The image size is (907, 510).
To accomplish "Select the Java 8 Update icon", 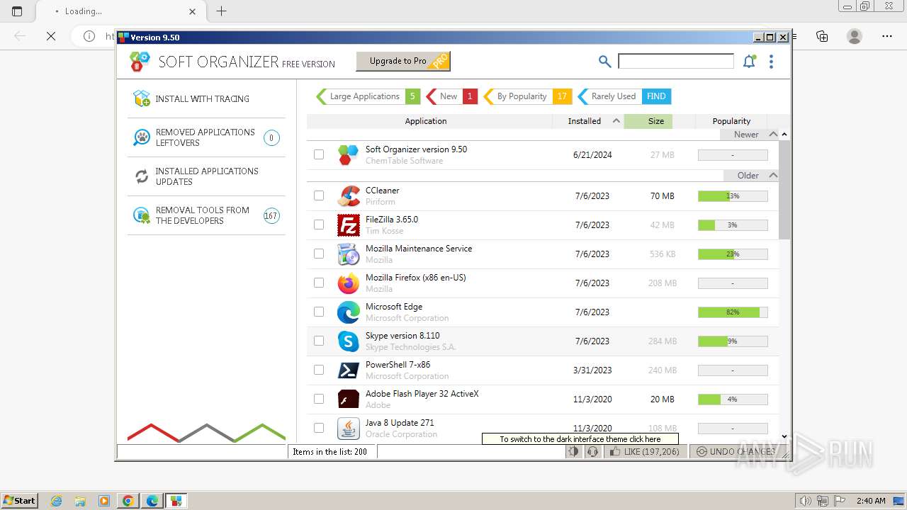I will [x=349, y=429].
